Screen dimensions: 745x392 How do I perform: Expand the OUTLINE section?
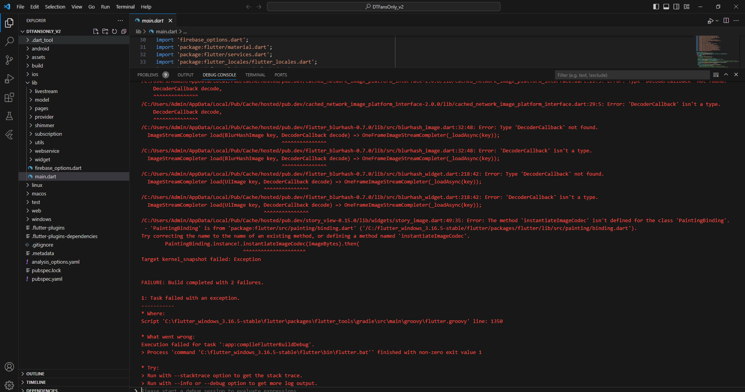coord(74,374)
